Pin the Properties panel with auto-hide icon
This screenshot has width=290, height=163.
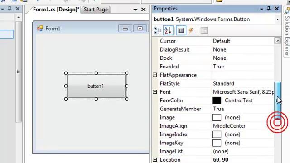point(269,9)
